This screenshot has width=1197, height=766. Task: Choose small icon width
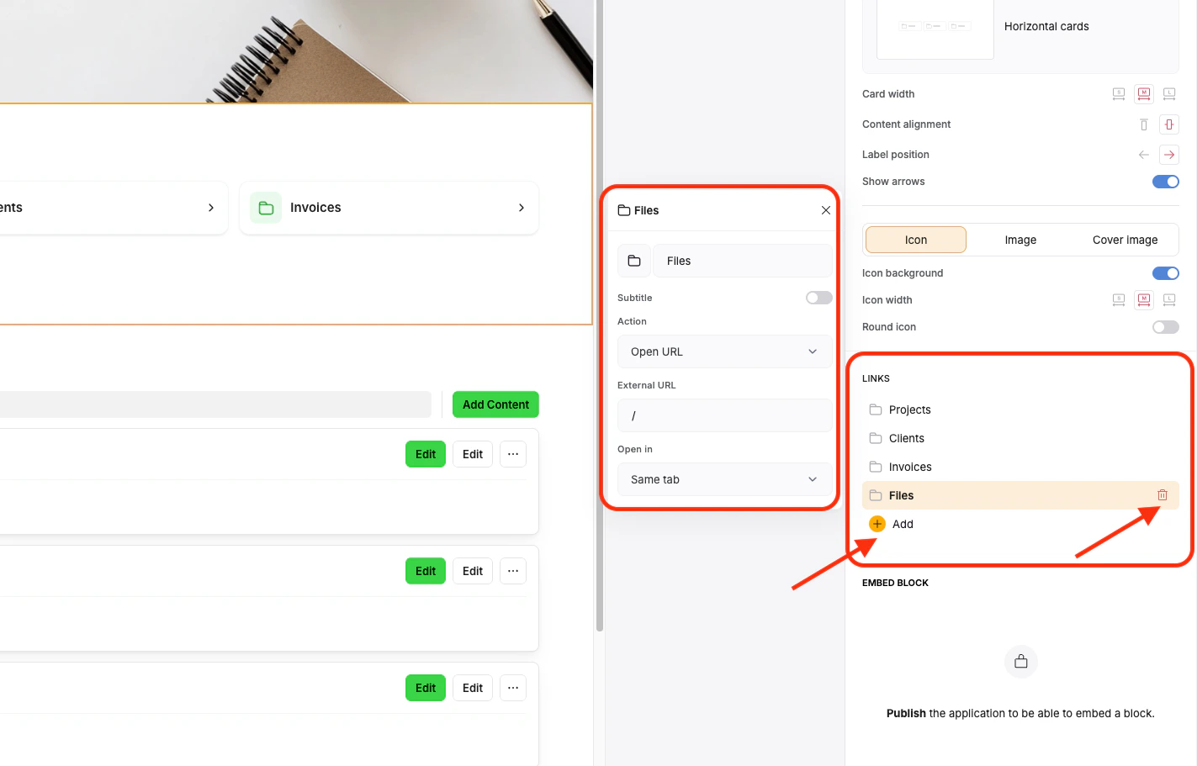click(1119, 300)
